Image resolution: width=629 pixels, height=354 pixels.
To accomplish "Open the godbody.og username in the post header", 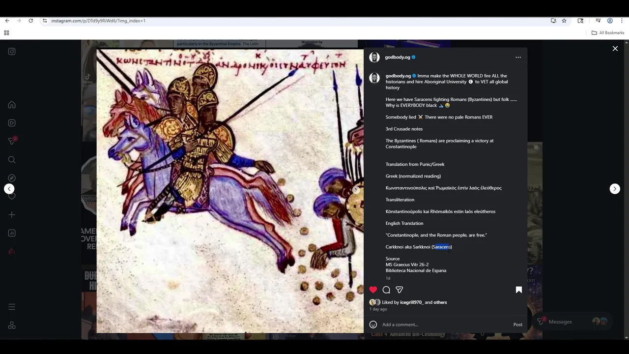I will (397, 57).
